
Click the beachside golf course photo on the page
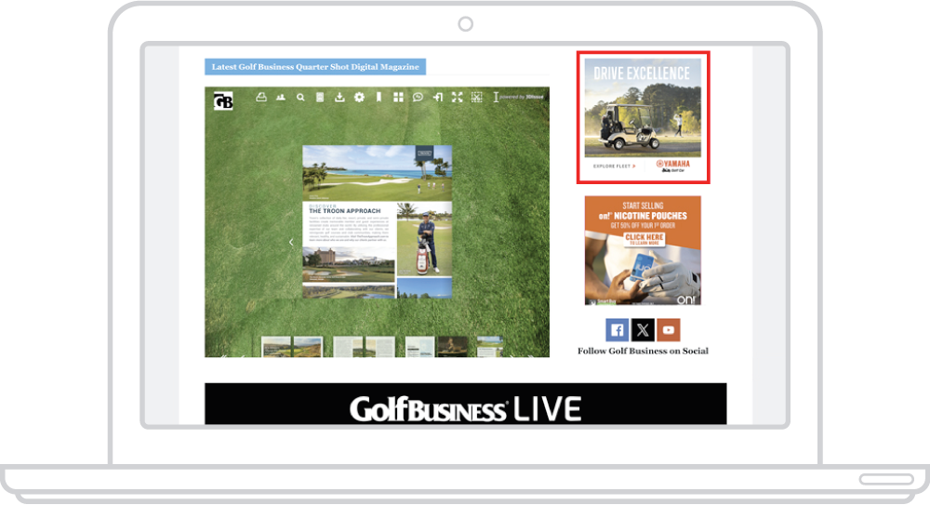(378, 173)
